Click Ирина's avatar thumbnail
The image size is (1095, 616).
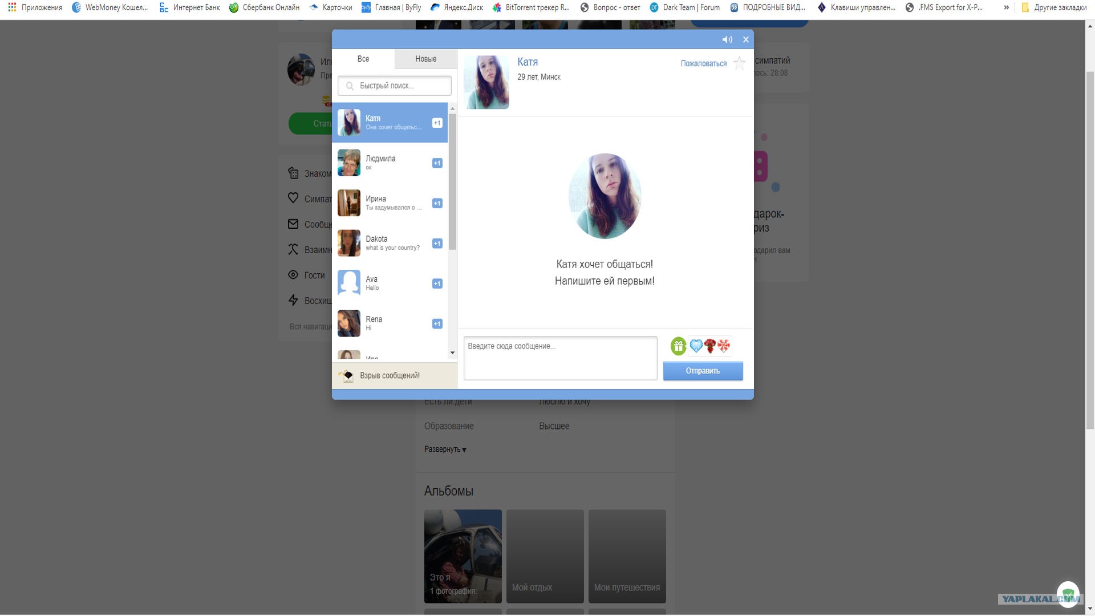coord(349,203)
